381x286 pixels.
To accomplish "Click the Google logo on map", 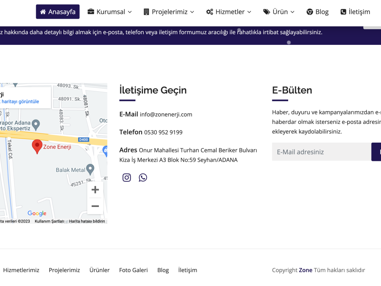I will [x=37, y=213].
